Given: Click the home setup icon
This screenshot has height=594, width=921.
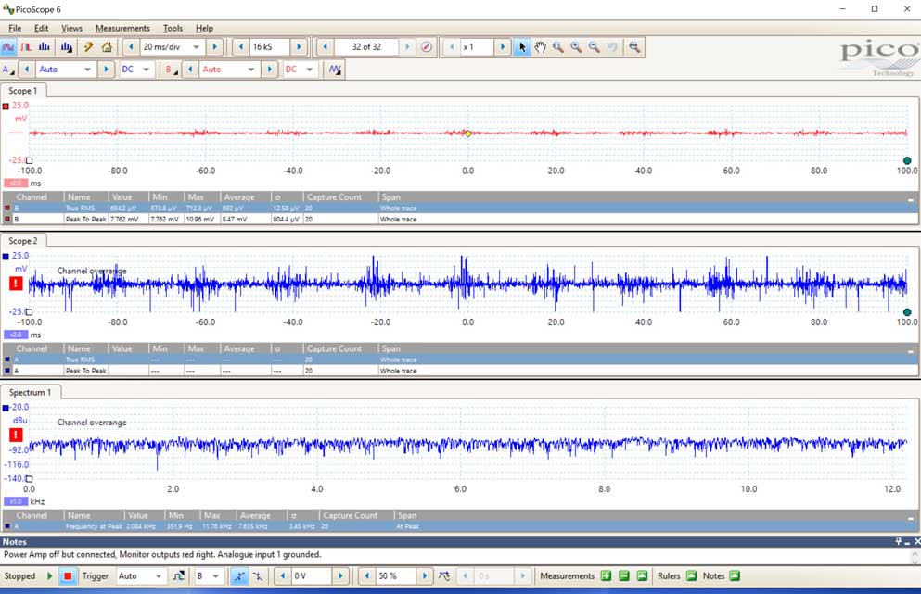Looking at the screenshot, I should 107,47.
